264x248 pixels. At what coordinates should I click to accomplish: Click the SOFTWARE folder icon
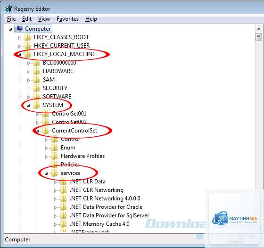click(36, 97)
